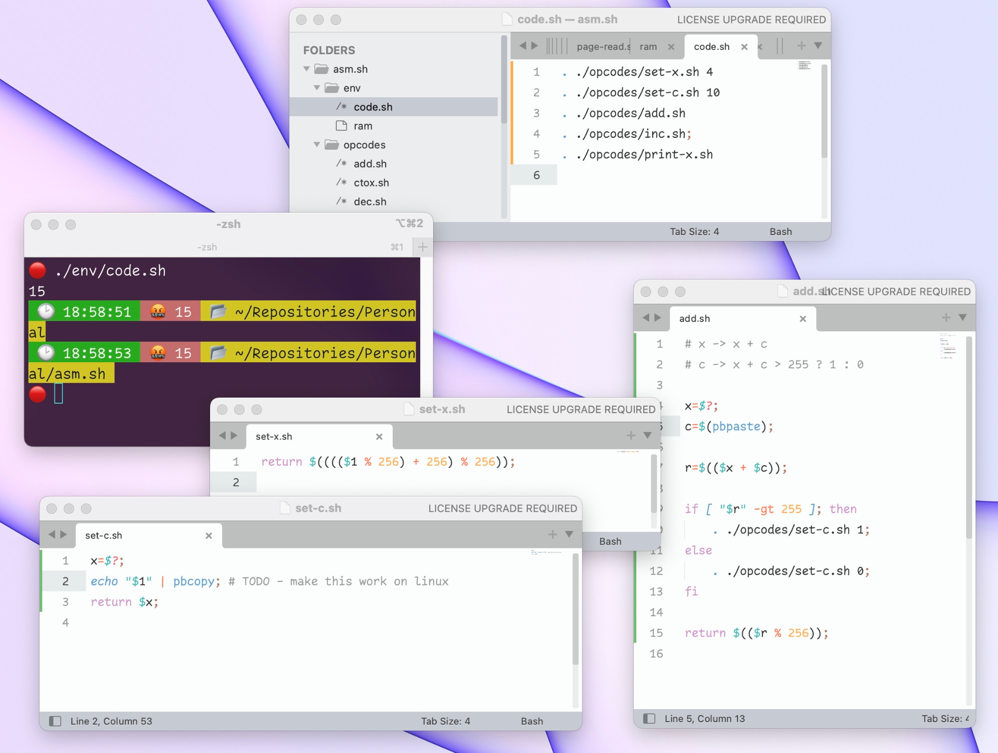Collapse the env folder tree node

tap(316, 88)
